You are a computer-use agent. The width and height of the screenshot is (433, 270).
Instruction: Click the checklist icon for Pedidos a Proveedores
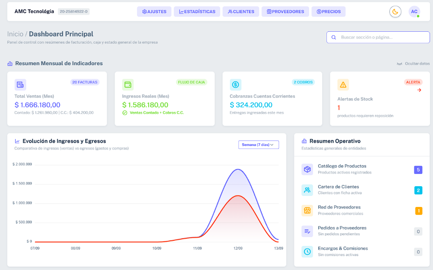coord(307,231)
